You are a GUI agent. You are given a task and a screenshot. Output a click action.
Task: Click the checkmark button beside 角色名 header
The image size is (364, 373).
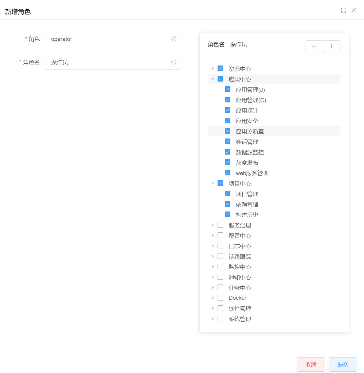[314, 46]
